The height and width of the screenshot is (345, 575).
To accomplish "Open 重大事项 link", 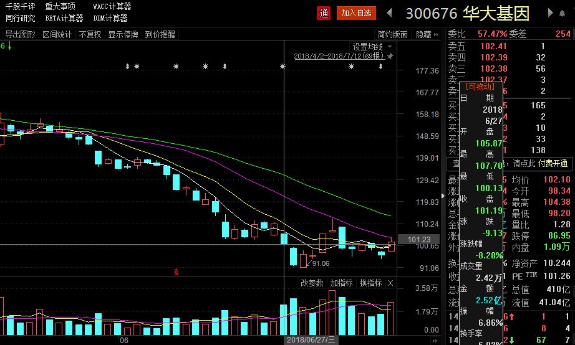I will tap(60, 7).
